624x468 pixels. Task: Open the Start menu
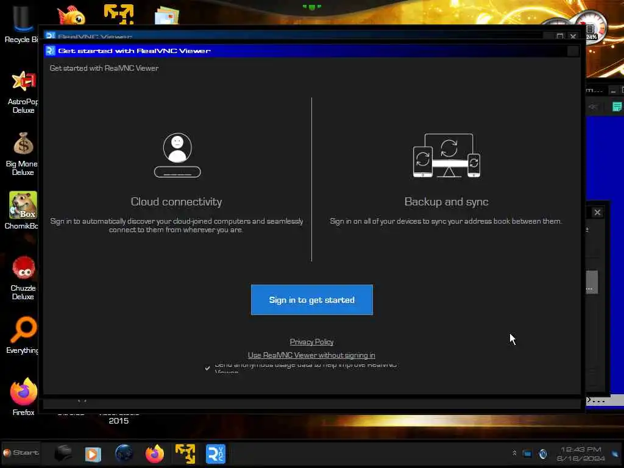[21, 453]
